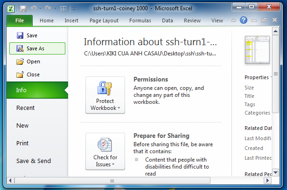This screenshot has width=287, height=190.
Task: Click the workbook preview thumbnail
Action: tap(257, 50)
